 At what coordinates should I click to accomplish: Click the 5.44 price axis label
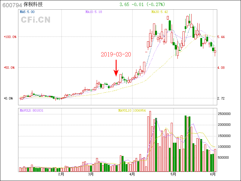click(x=221, y=37)
